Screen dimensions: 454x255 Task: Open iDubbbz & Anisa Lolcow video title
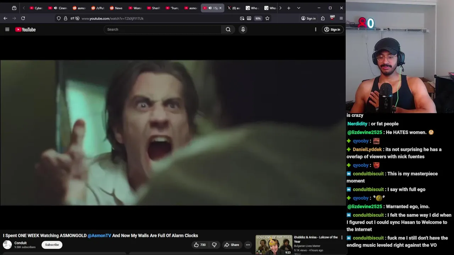click(316, 239)
